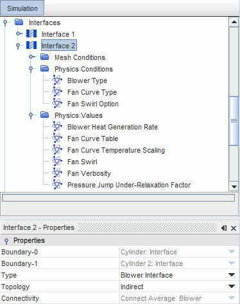The height and width of the screenshot is (304, 240).
Task: Close the Interface 2 Properties panel
Action: click(x=234, y=228)
